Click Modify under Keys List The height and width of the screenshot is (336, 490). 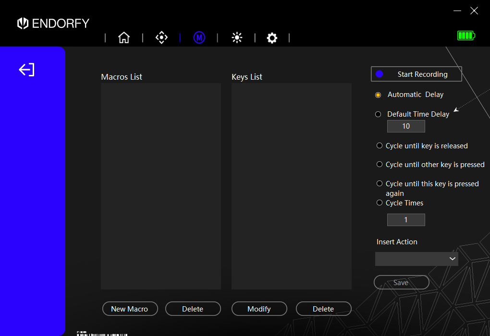[259, 309]
